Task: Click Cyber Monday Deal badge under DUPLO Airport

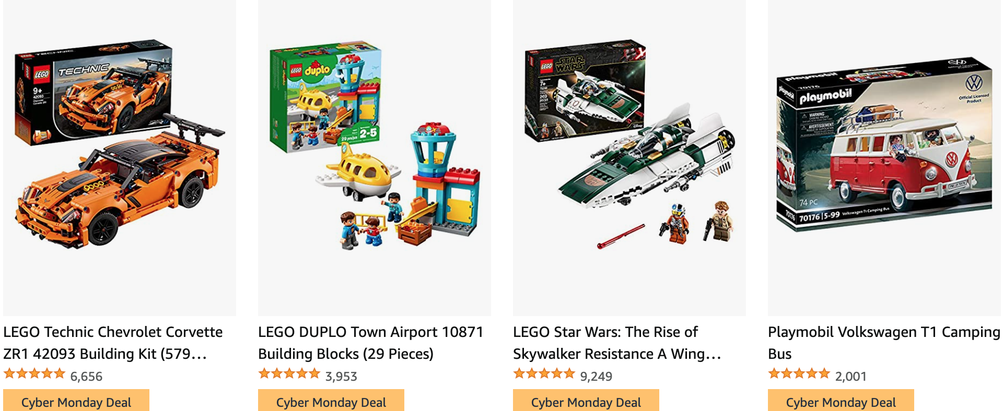Action: (331, 401)
